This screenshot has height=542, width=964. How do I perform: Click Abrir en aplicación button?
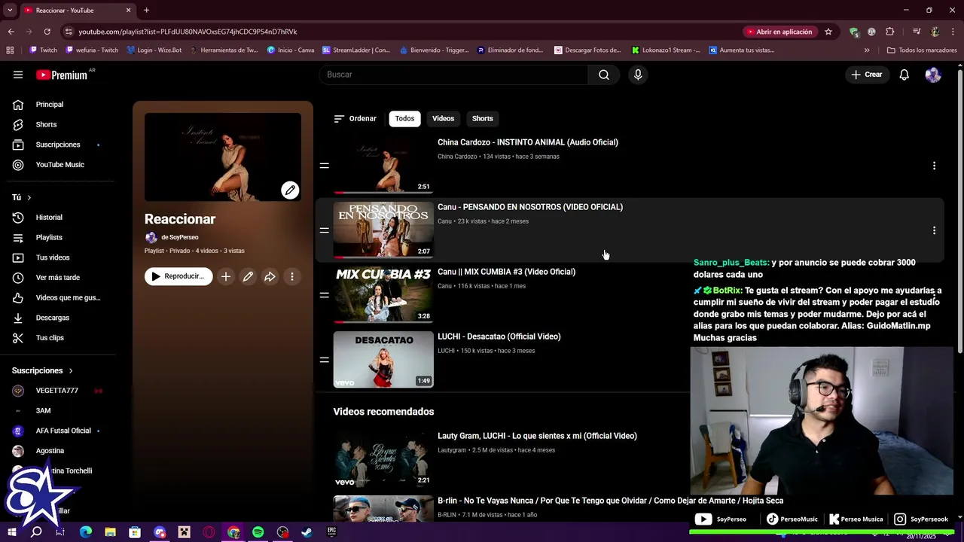779,32
